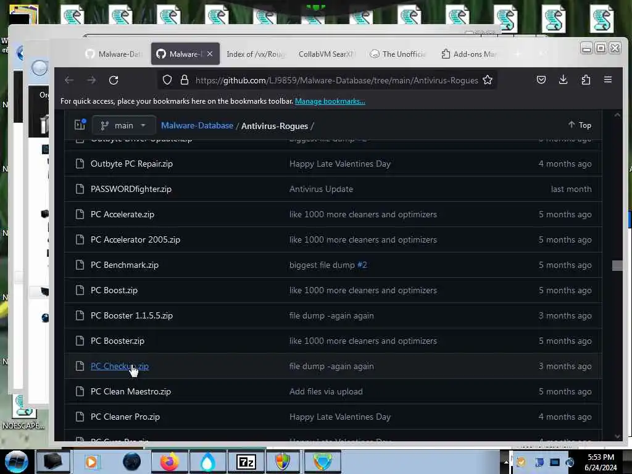Switch to the first Malware-Database tab

[x=114, y=54]
